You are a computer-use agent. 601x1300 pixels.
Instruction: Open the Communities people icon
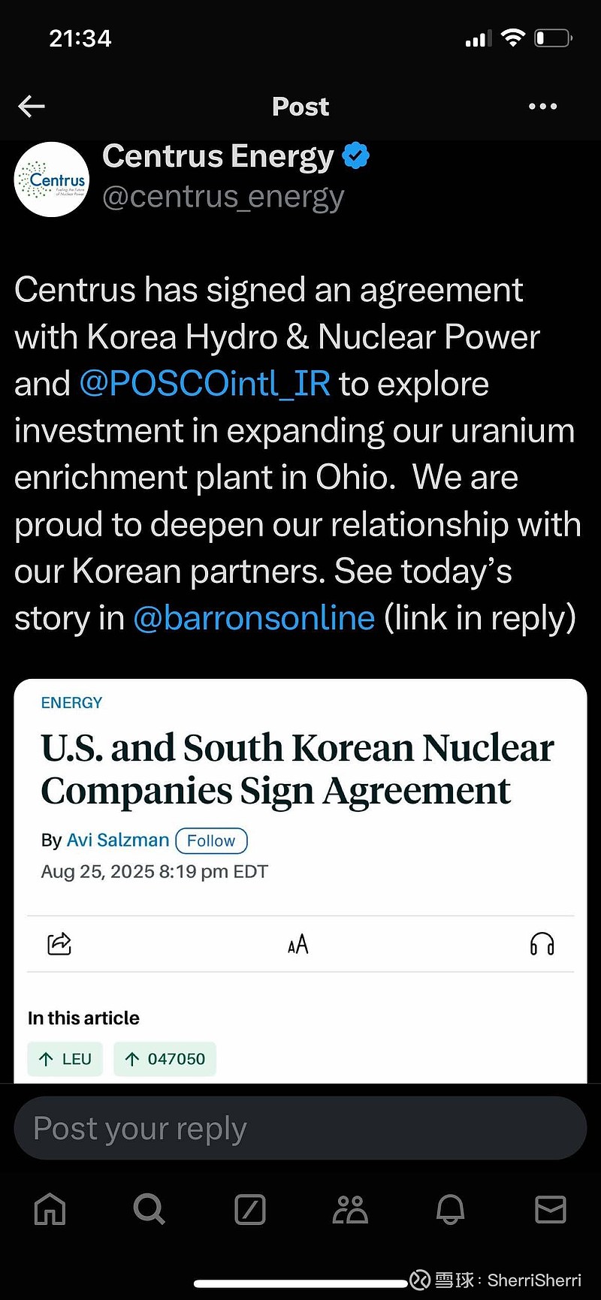[x=350, y=1209]
